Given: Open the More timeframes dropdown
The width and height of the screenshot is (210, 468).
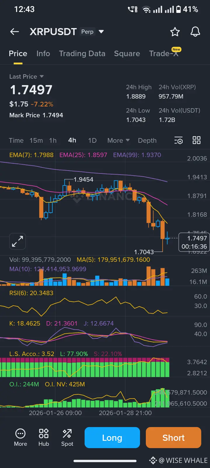Looking at the screenshot, I should pos(118,141).
